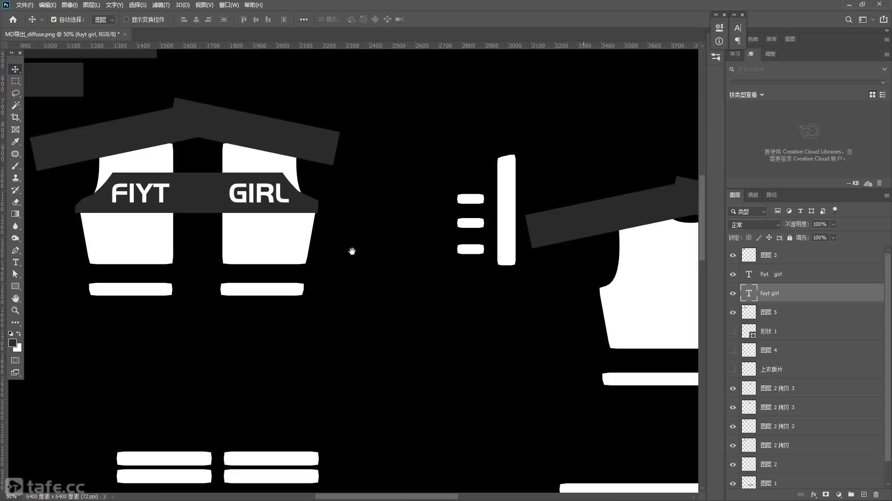
Task: Select the Horizontal Type tool
Action: point(15,262)
